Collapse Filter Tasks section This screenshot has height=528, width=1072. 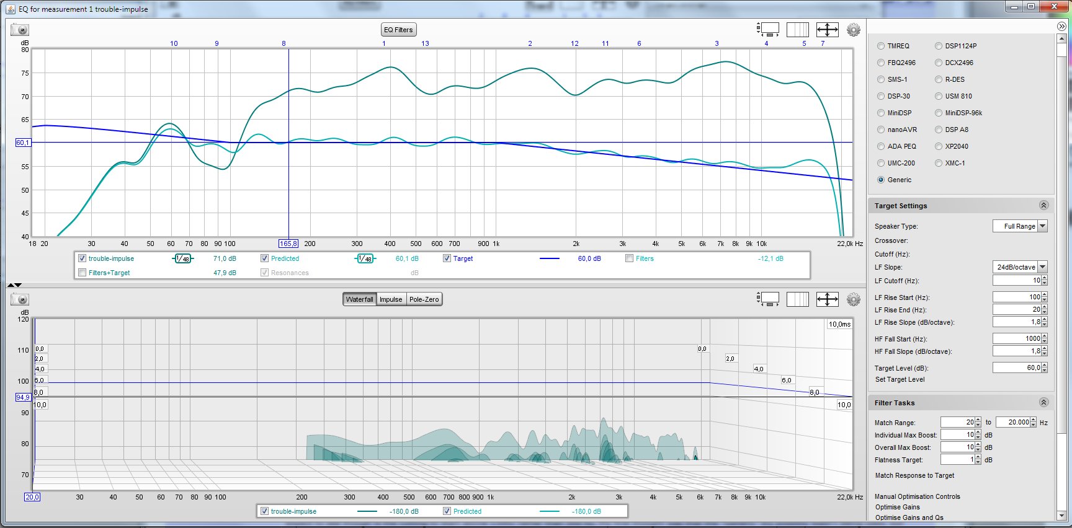[1043, 403]
